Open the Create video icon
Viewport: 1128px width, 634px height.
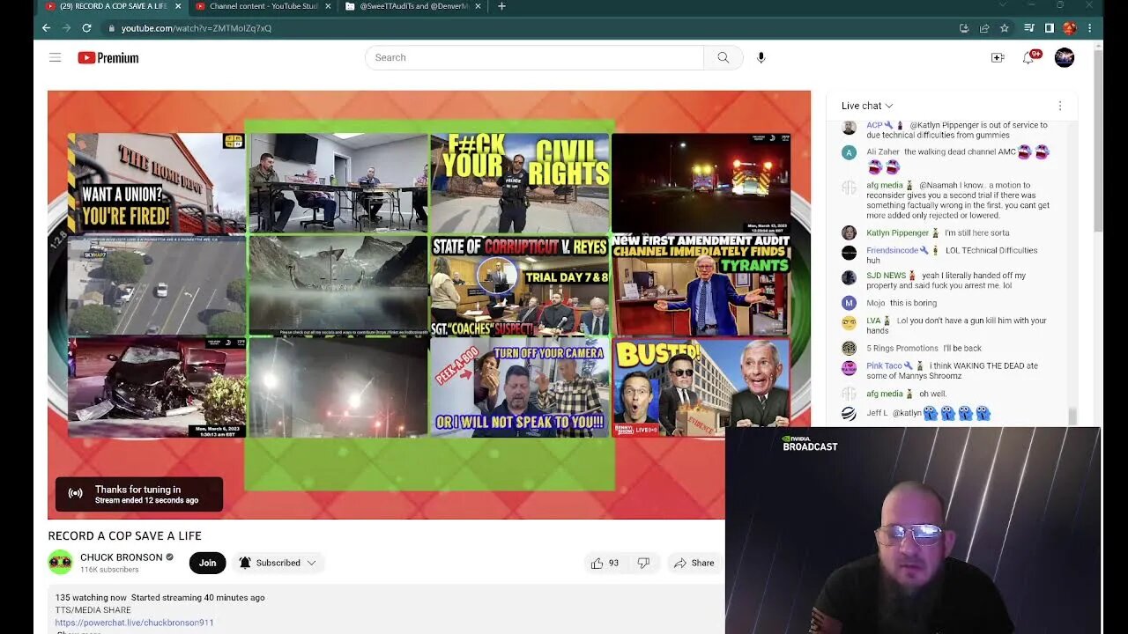coord(998,58)
